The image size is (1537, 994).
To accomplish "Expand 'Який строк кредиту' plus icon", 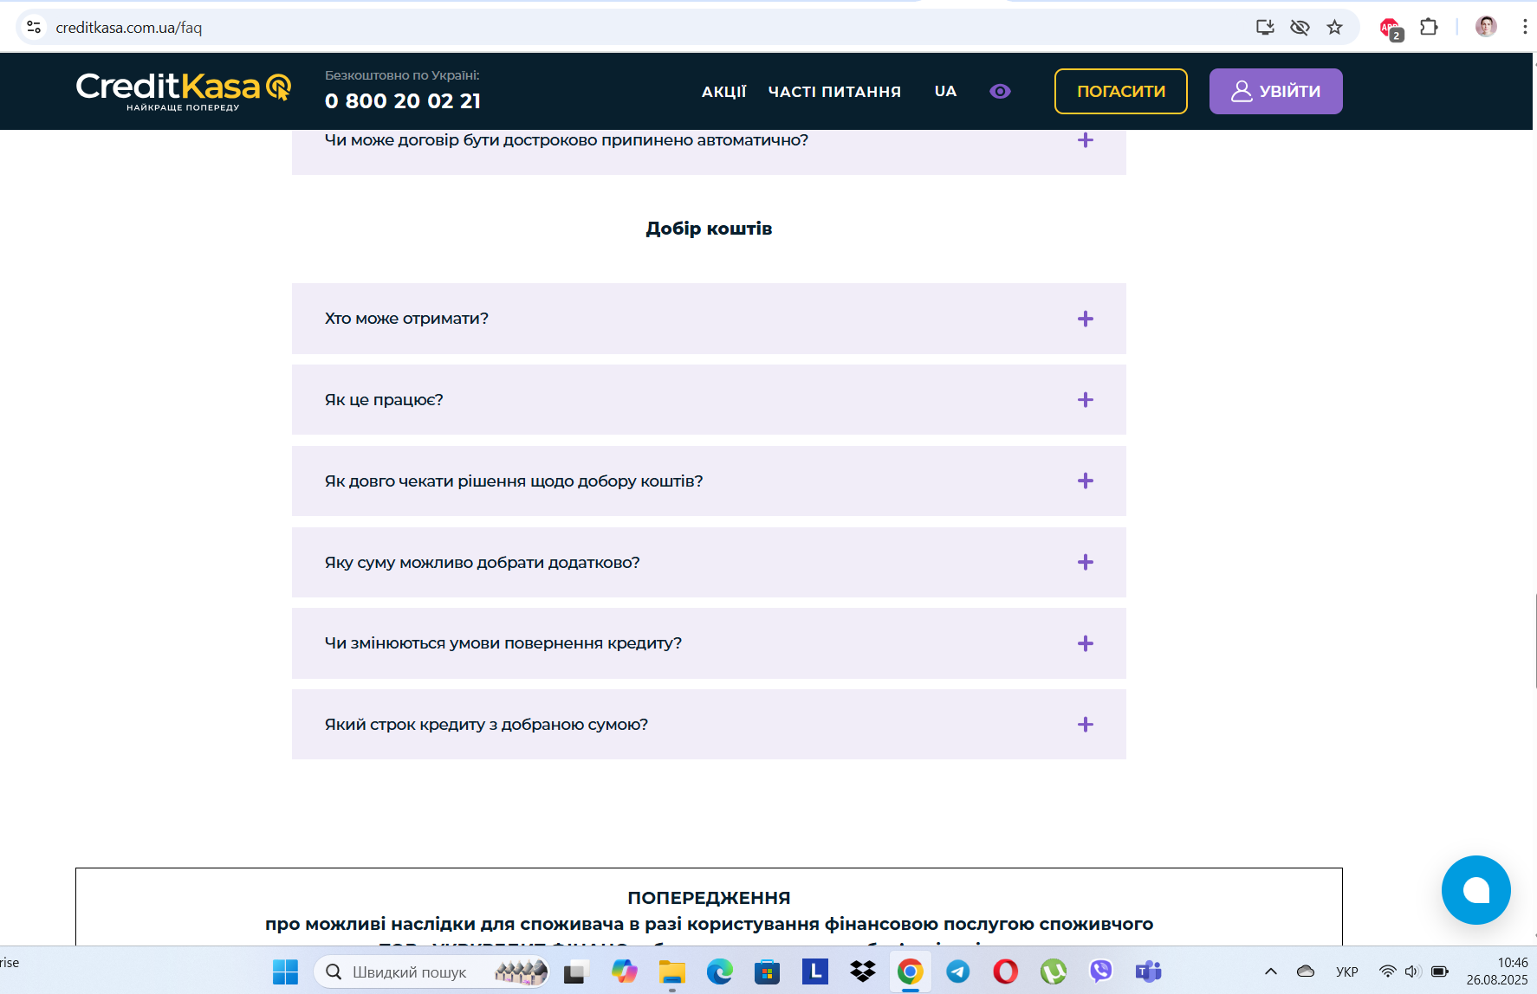I will pos(1086,725).
